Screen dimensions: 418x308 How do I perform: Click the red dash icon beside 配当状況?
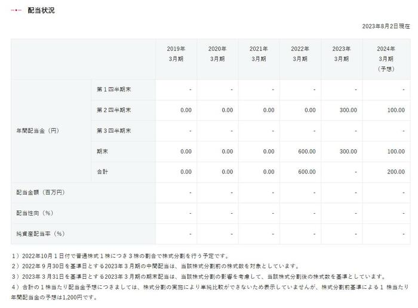pos(17,11)
